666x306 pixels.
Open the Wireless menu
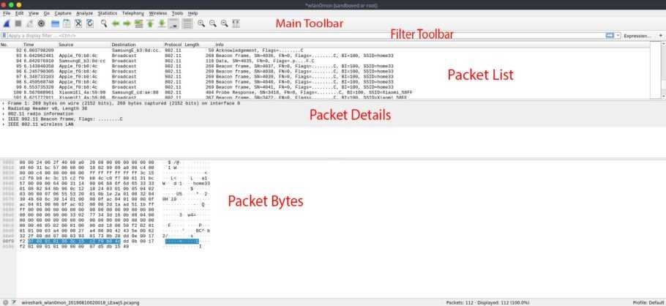[x=158, y=13]
